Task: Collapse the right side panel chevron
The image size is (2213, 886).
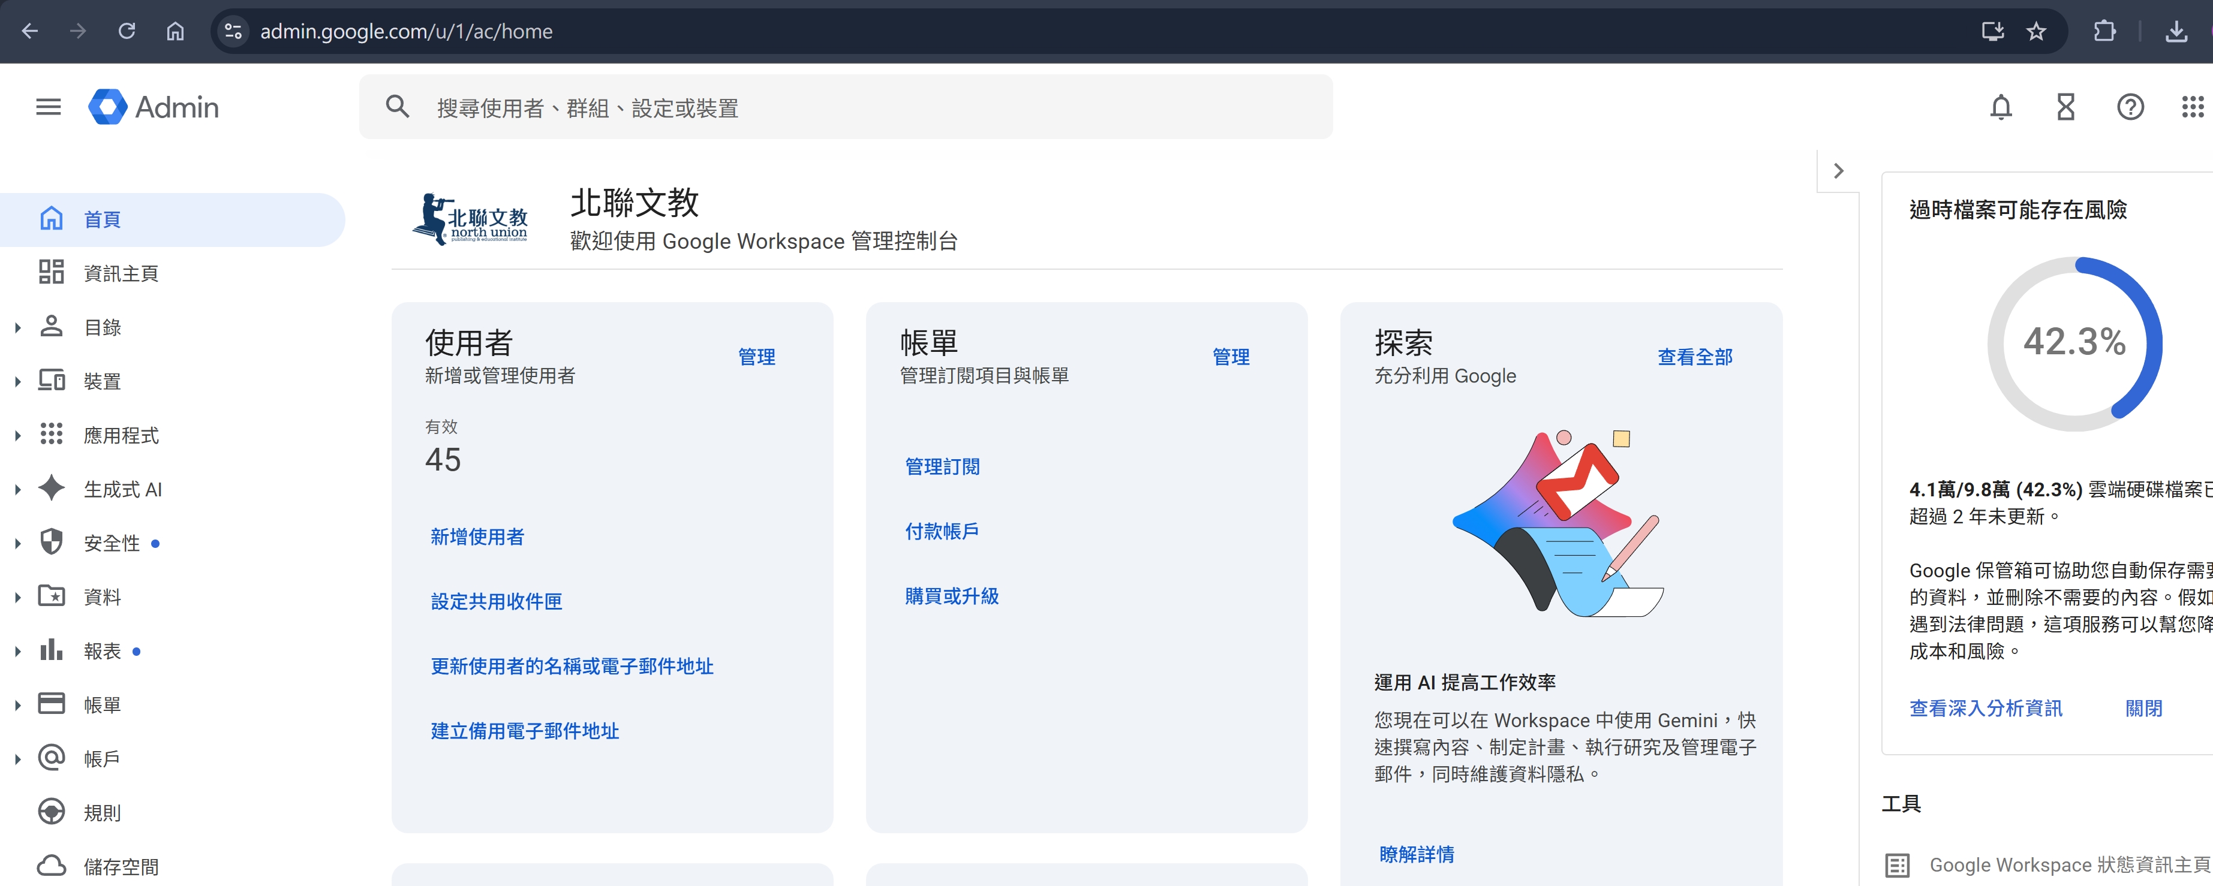Action: (x=1838, y=171)
